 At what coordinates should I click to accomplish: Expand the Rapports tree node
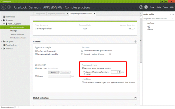coord(1,41)
